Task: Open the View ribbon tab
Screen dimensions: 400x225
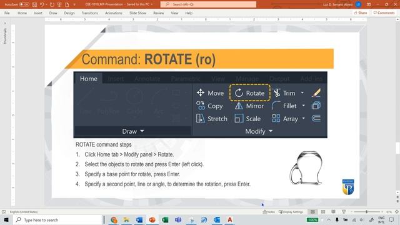Action: click(175, 13)
